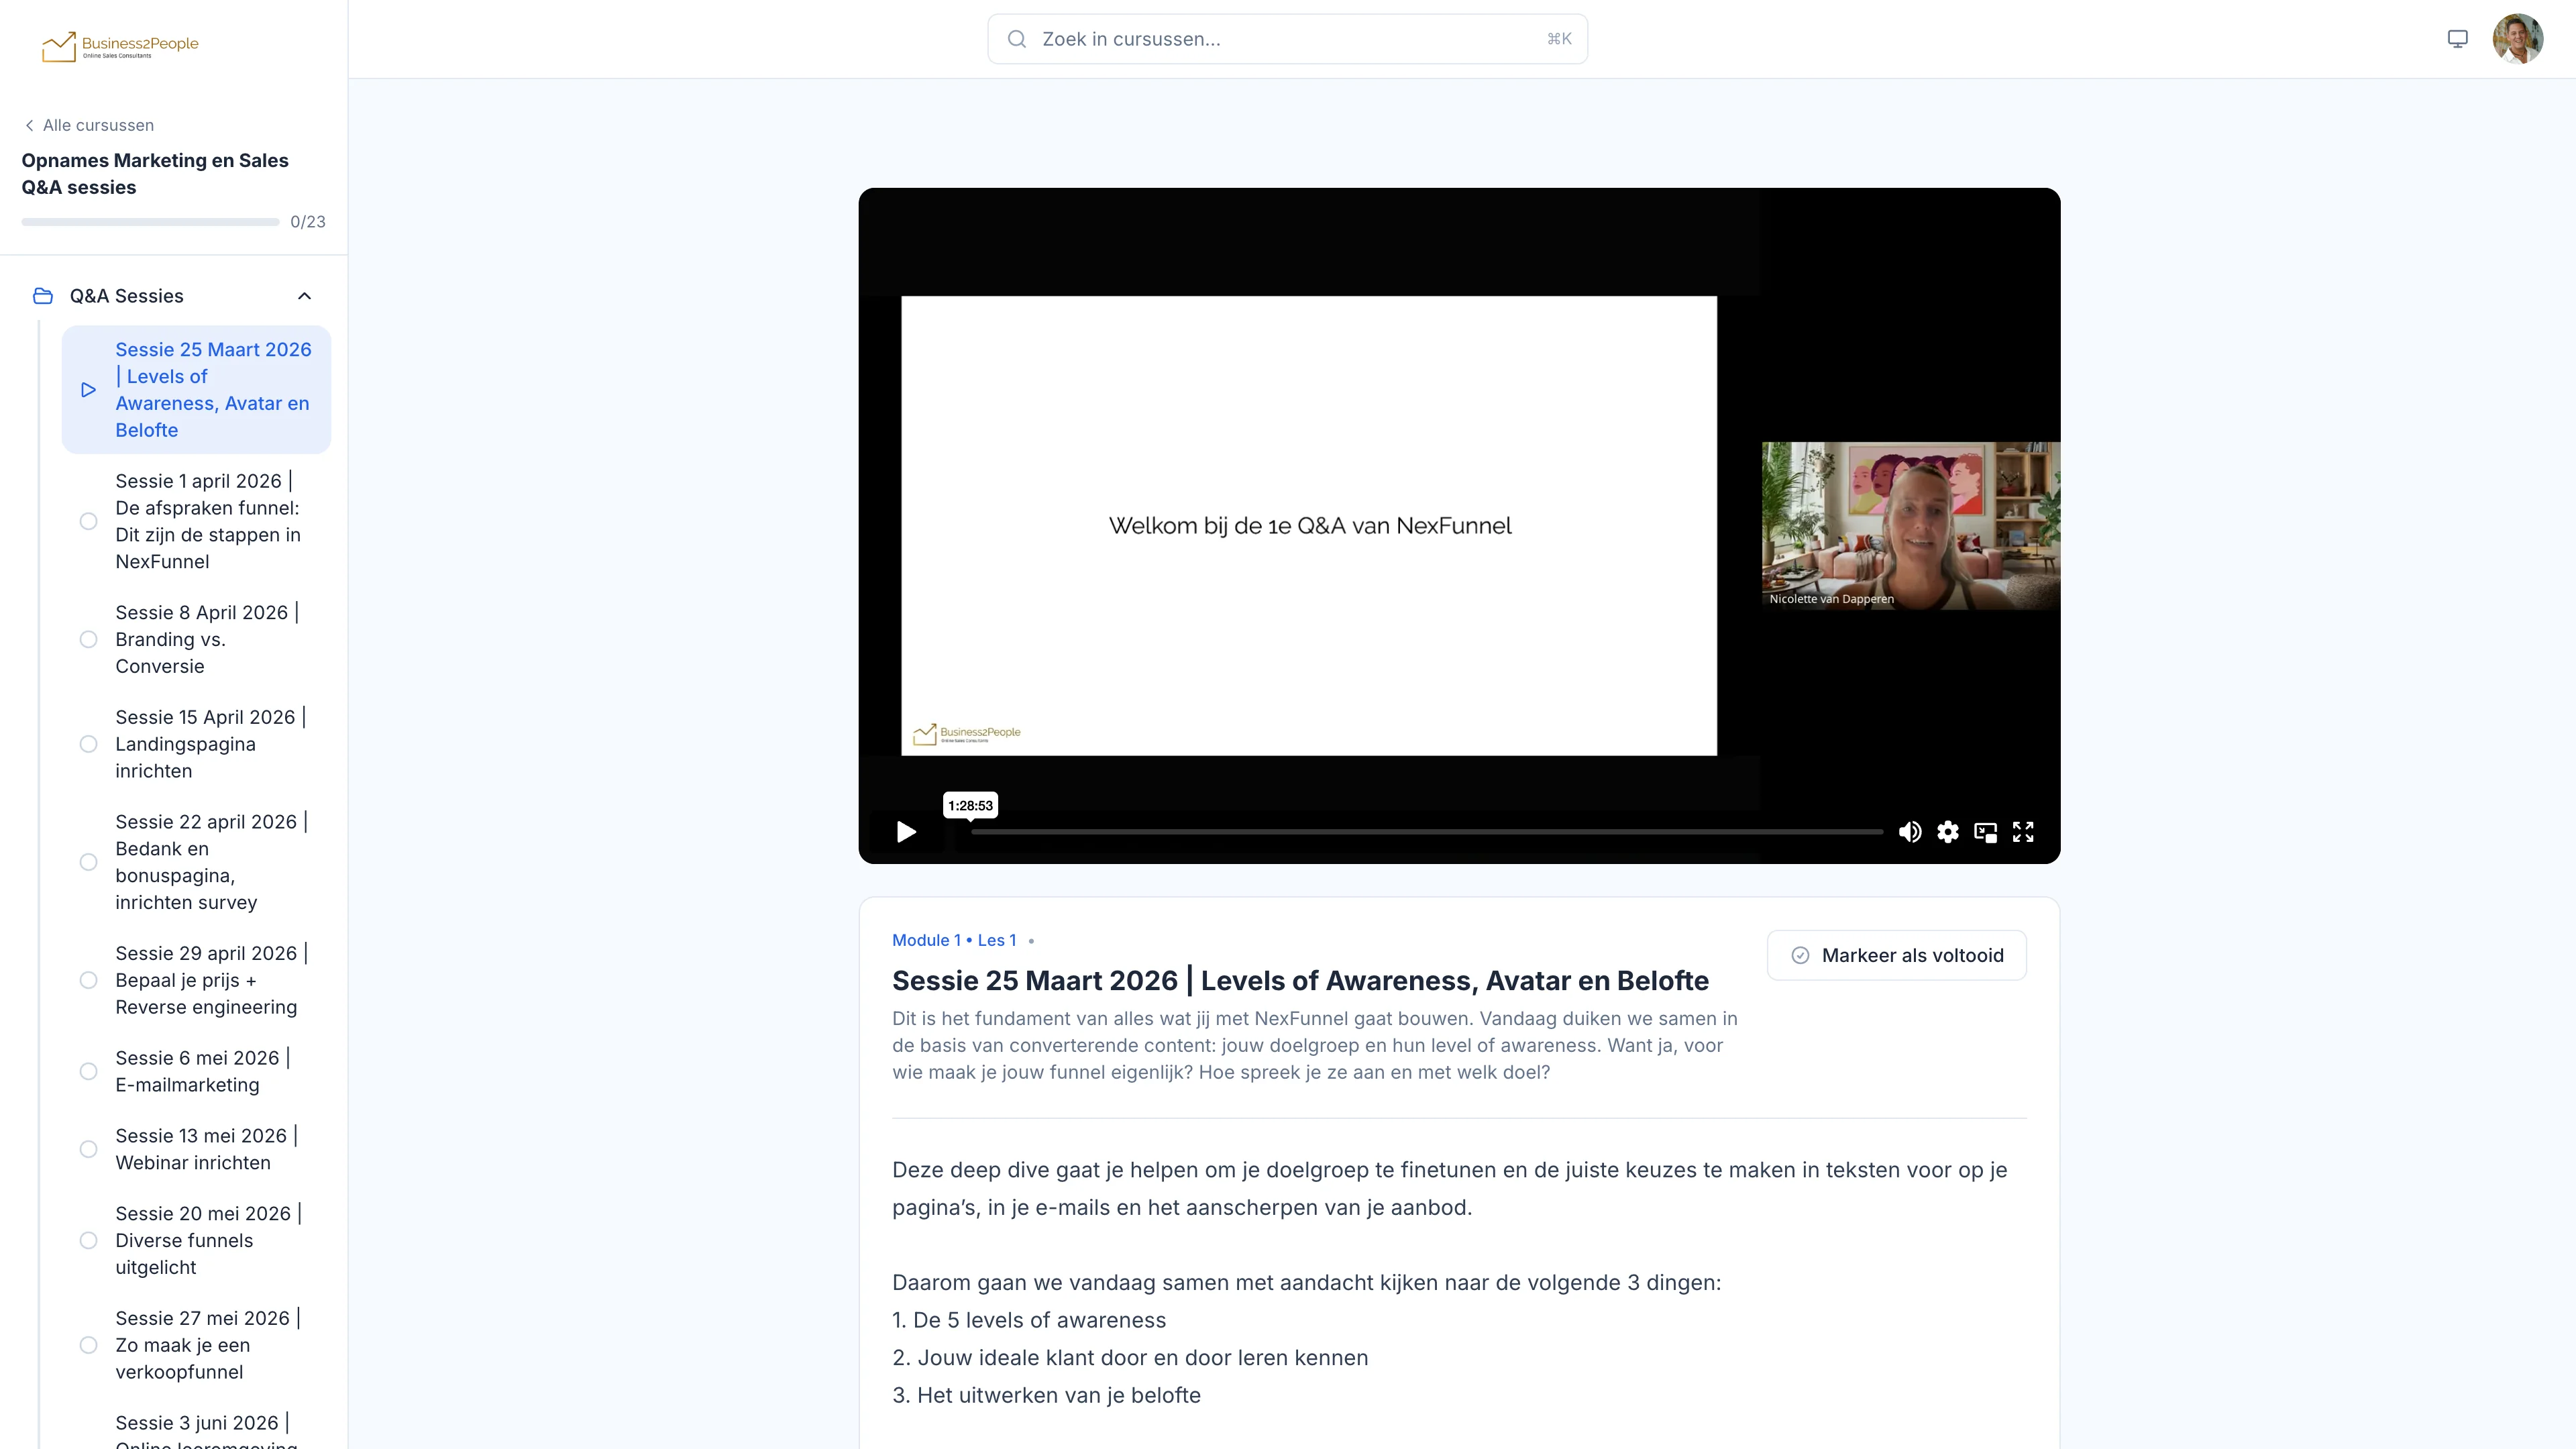Image resolution: width=2576 pixels, height=1449 pixels.
Task: Open the user profile avatar
Action: tap(2518, 39)
